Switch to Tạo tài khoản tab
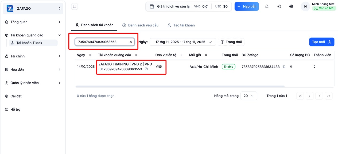The height and width of the screenshot is (154, 342). 181,25
